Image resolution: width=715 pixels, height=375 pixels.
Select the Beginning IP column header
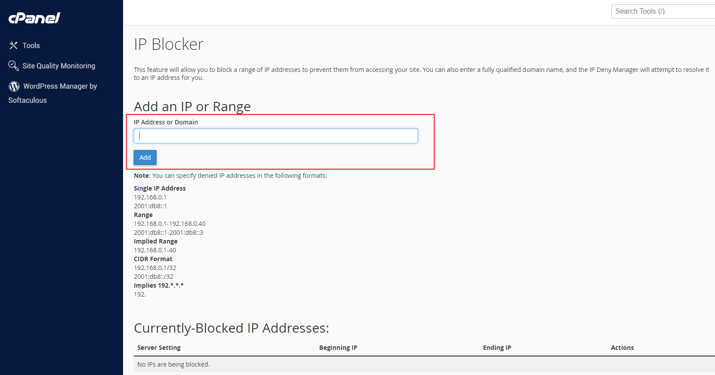point(338,348)
